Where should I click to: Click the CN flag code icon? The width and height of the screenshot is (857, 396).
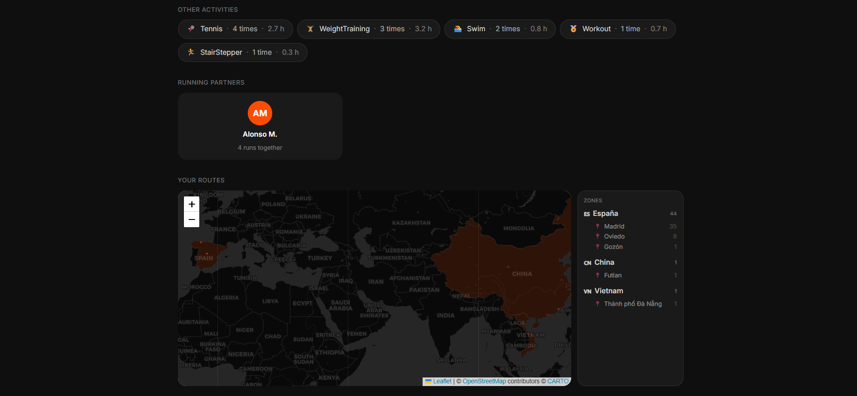coord(587,263)
